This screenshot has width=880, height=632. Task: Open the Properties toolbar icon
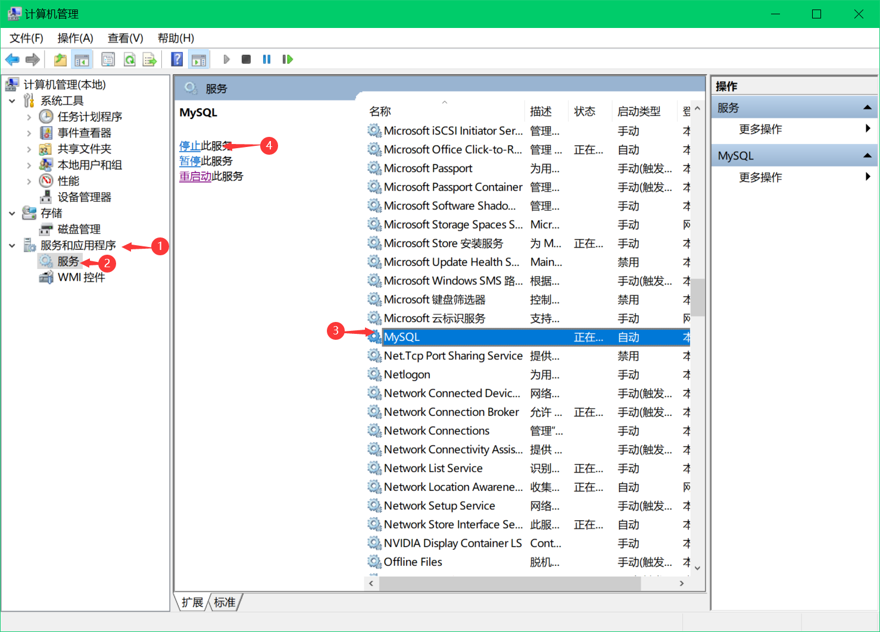tap(108, 60)
